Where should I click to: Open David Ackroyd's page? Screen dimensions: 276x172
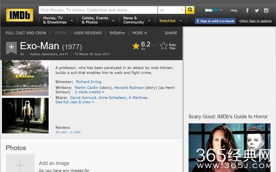[x=83, y=97]
